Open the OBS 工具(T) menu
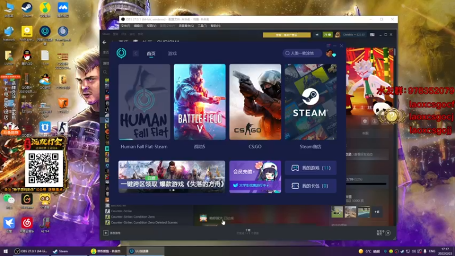Screen dimensions: 455x256 pos(202,26)
